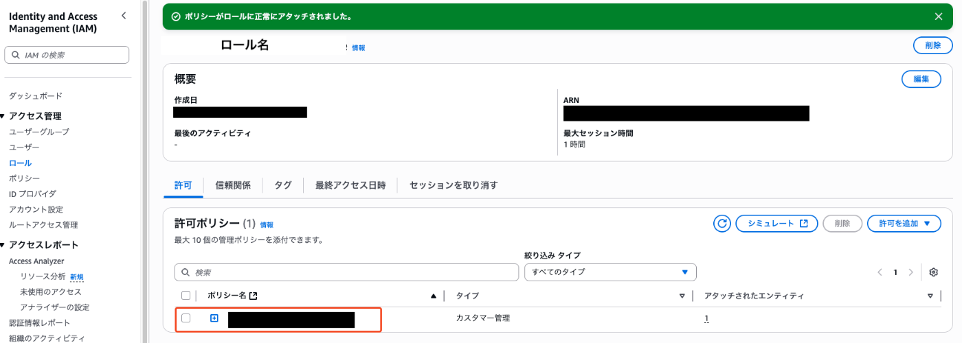Go to next page arrow in pagination

[911, 272]
